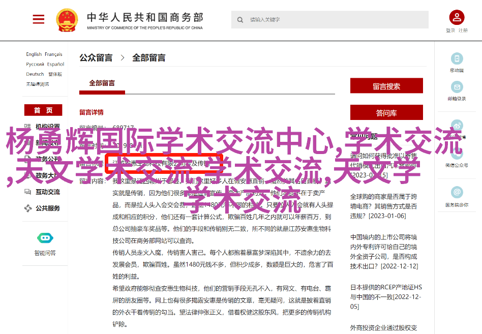Switch language to Français
This screenshot has height=334, width=482.
53,54
